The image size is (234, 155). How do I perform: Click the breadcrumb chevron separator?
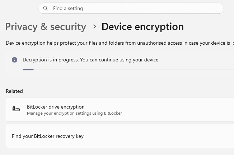(94, 26)
